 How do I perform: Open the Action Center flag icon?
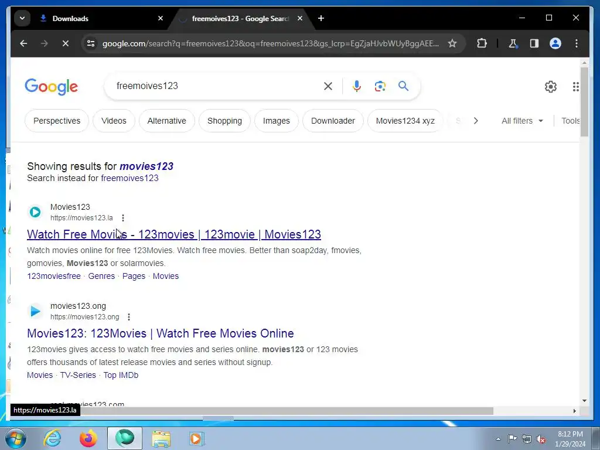(x=512, y=439)
